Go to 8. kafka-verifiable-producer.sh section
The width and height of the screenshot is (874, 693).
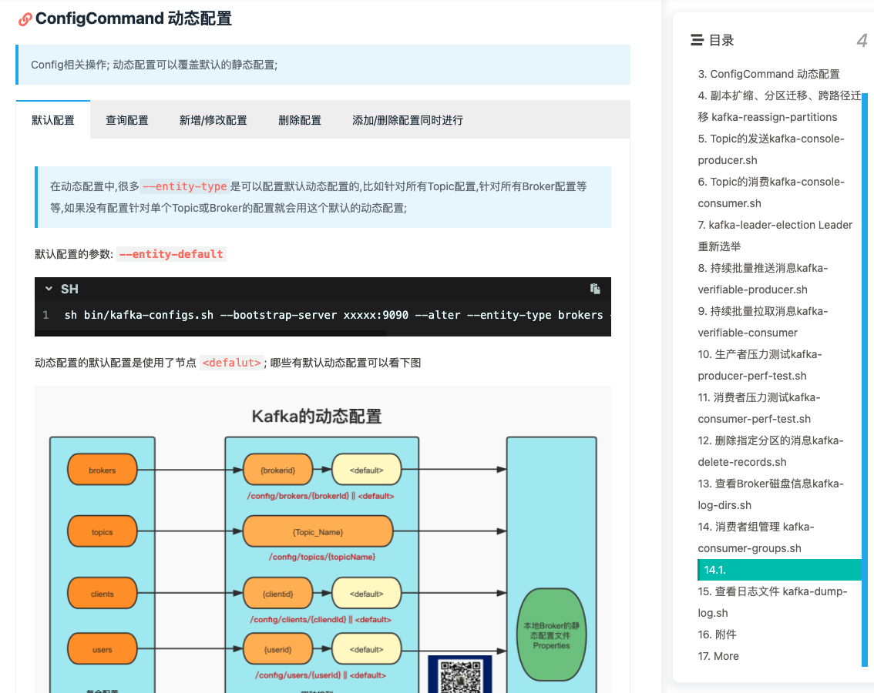pos(762,279)
